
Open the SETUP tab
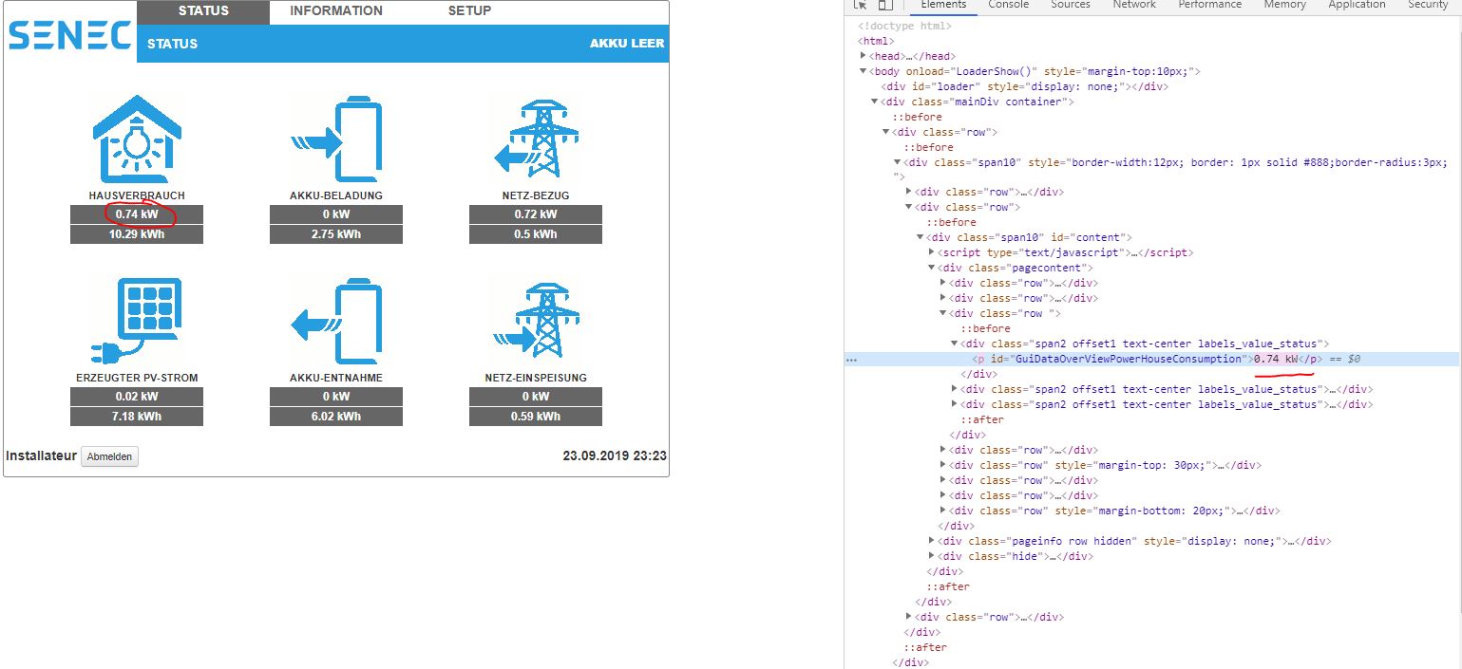coord(469,11)
